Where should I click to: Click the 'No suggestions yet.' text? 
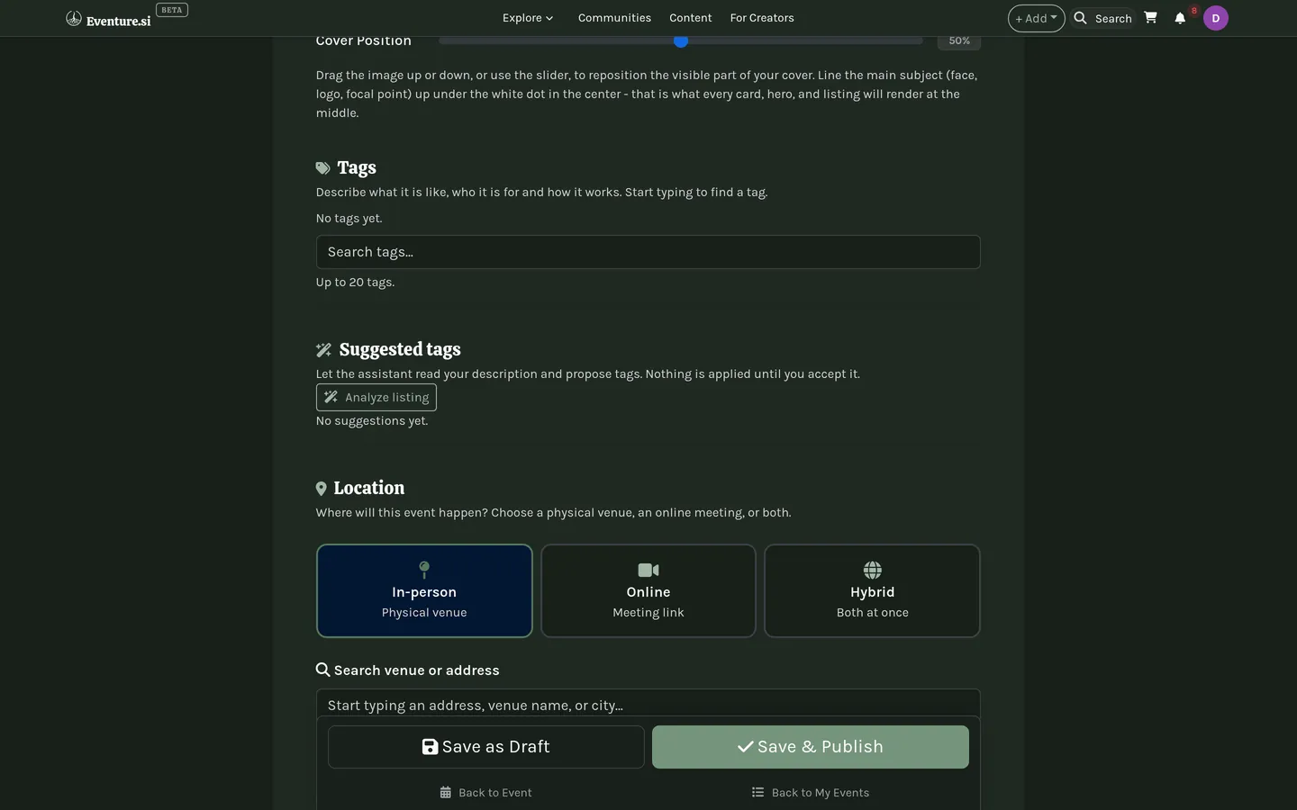[x=372, y=420]
